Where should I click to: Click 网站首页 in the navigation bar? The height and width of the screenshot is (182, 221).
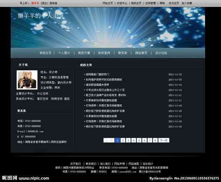[141, 53]
